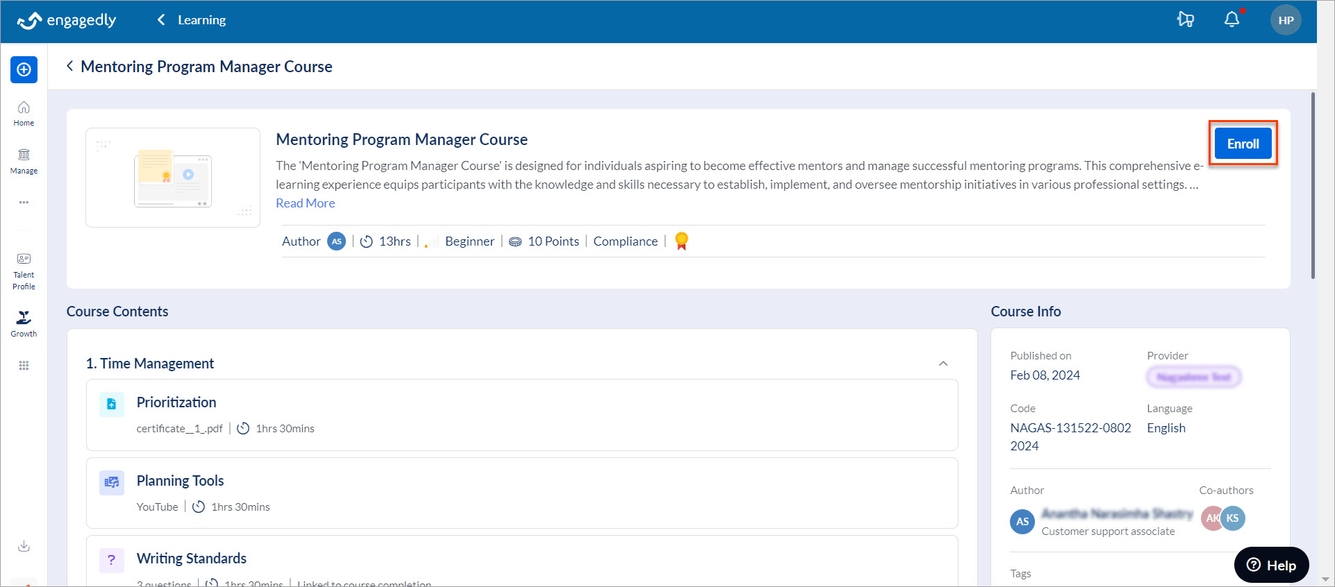Click the announcements megaphone icon
This screenshot has width=1335, height=587.
pyautogui.click(x=1186, y=20)
